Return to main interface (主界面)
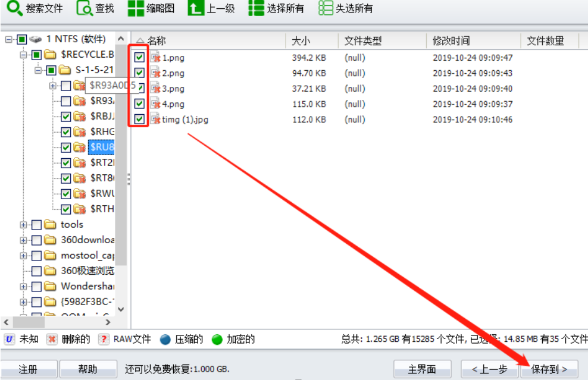The image size is (588, 380). click(422, 369)
